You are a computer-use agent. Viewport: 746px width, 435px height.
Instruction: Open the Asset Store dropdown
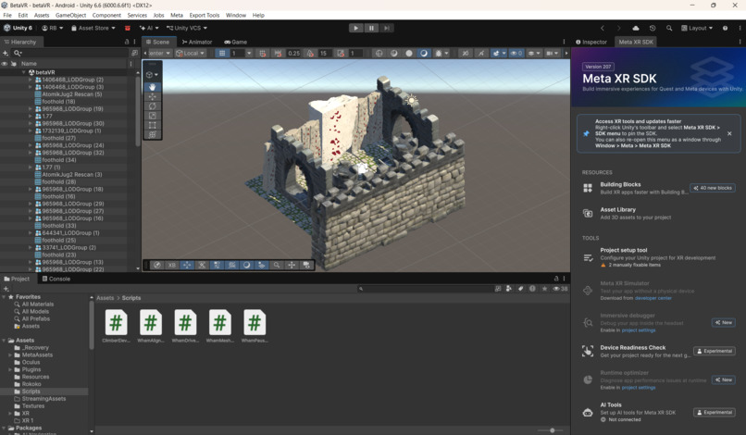click(93, 28)
